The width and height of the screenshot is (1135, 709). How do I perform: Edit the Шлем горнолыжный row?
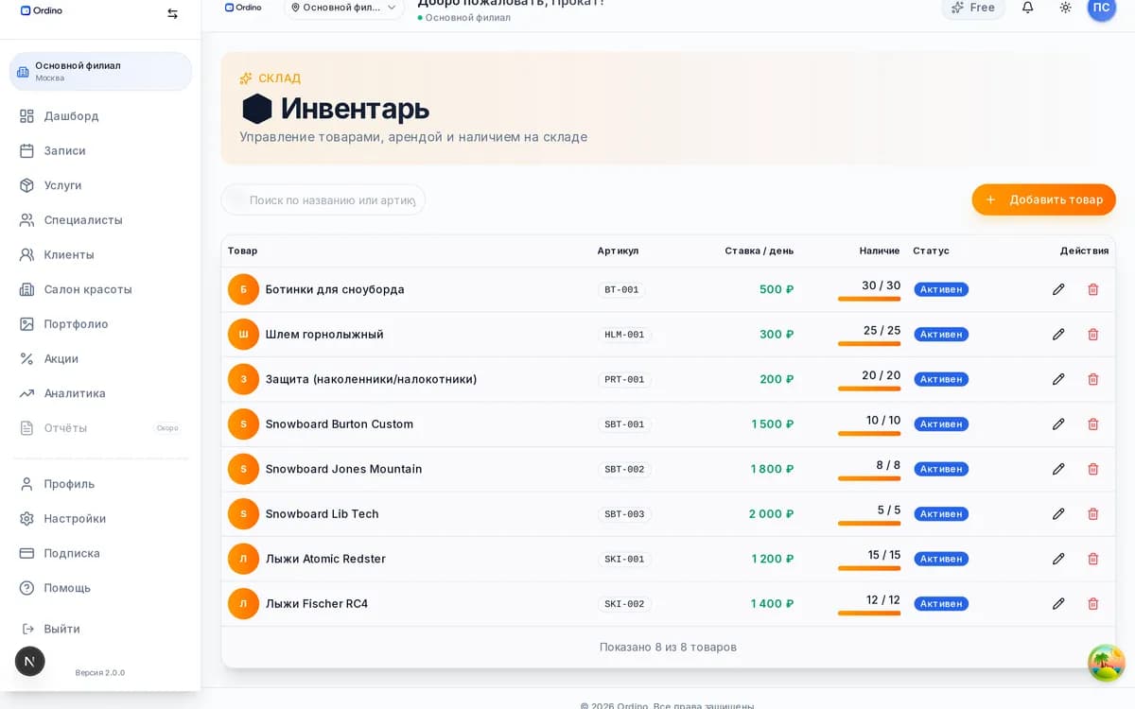(x=1058, y=334)
